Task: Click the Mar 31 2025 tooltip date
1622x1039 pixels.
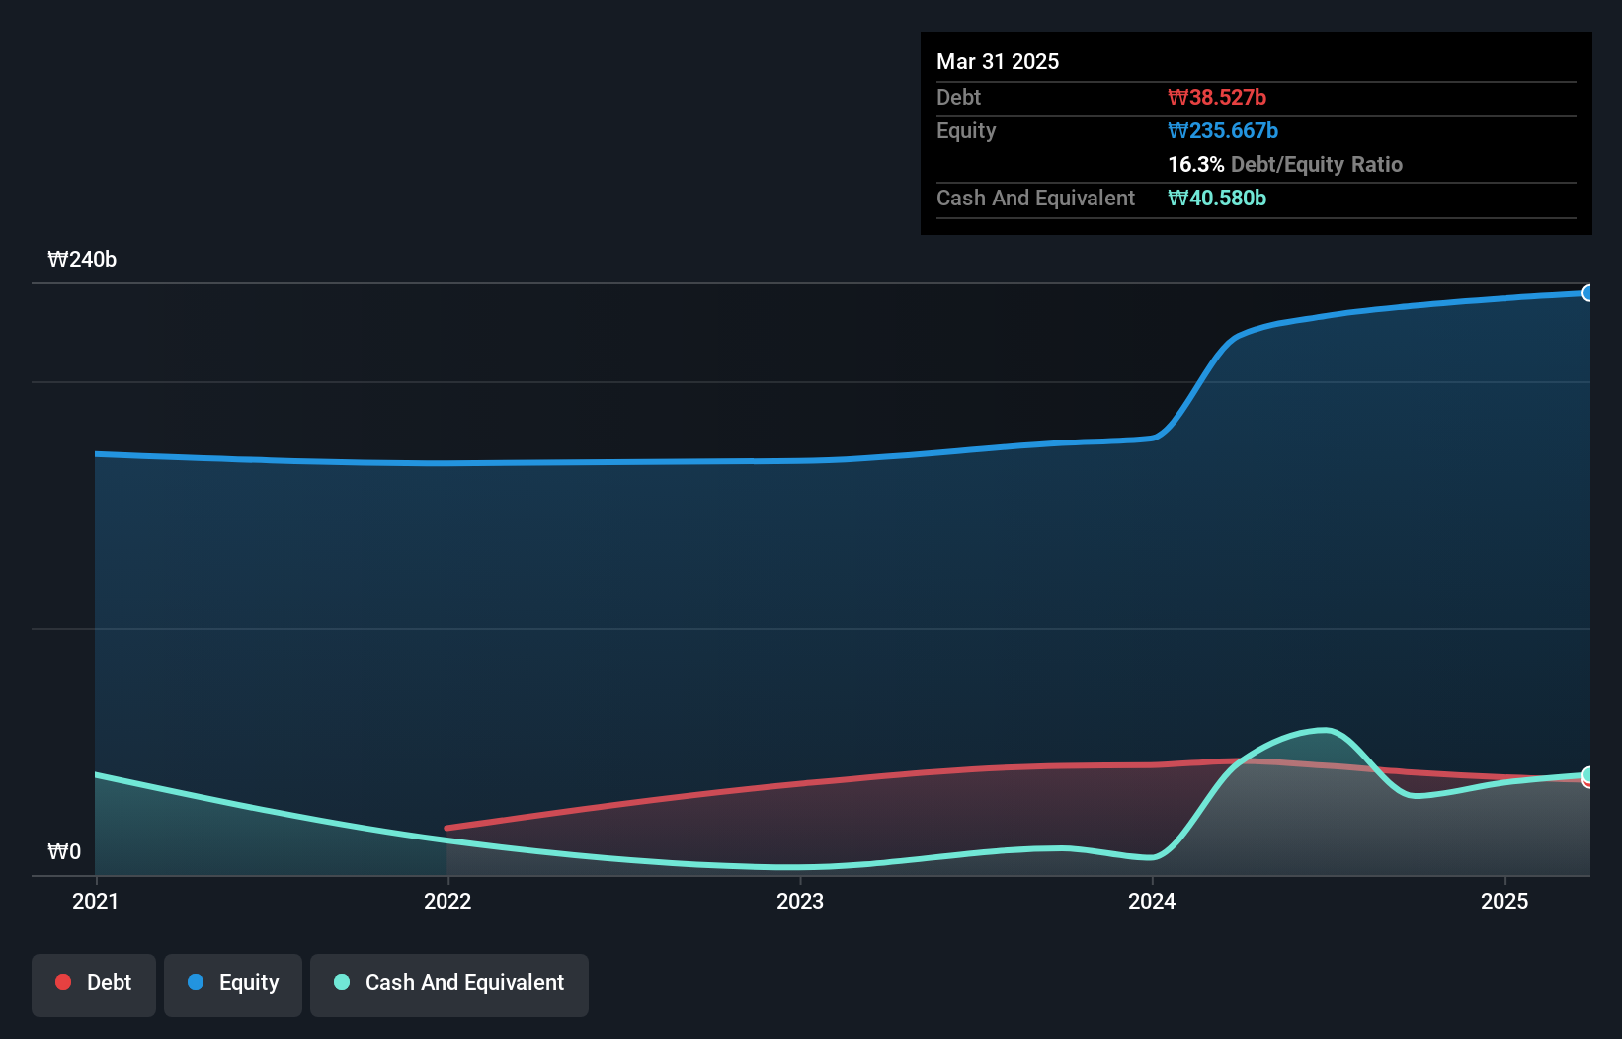Action: (998, 61)
